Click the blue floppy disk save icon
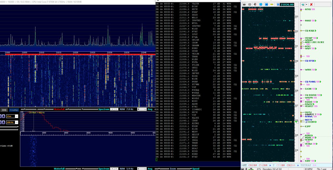Image resolution: width=333 pixels, height=170 pixels. 266,4
